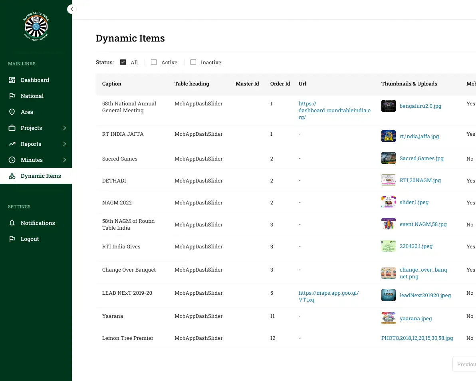The width and height of the screenshot is (476, 381).
Task: Check the Active status checkbox
Action: coord(154,62)
